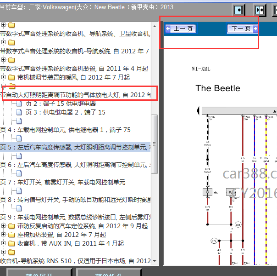Select 带数字式声音处理系统的收音机、导航系统、卫星收音机 entry
The height and width of the screenshot is (276, 277).
coord(75,34)
